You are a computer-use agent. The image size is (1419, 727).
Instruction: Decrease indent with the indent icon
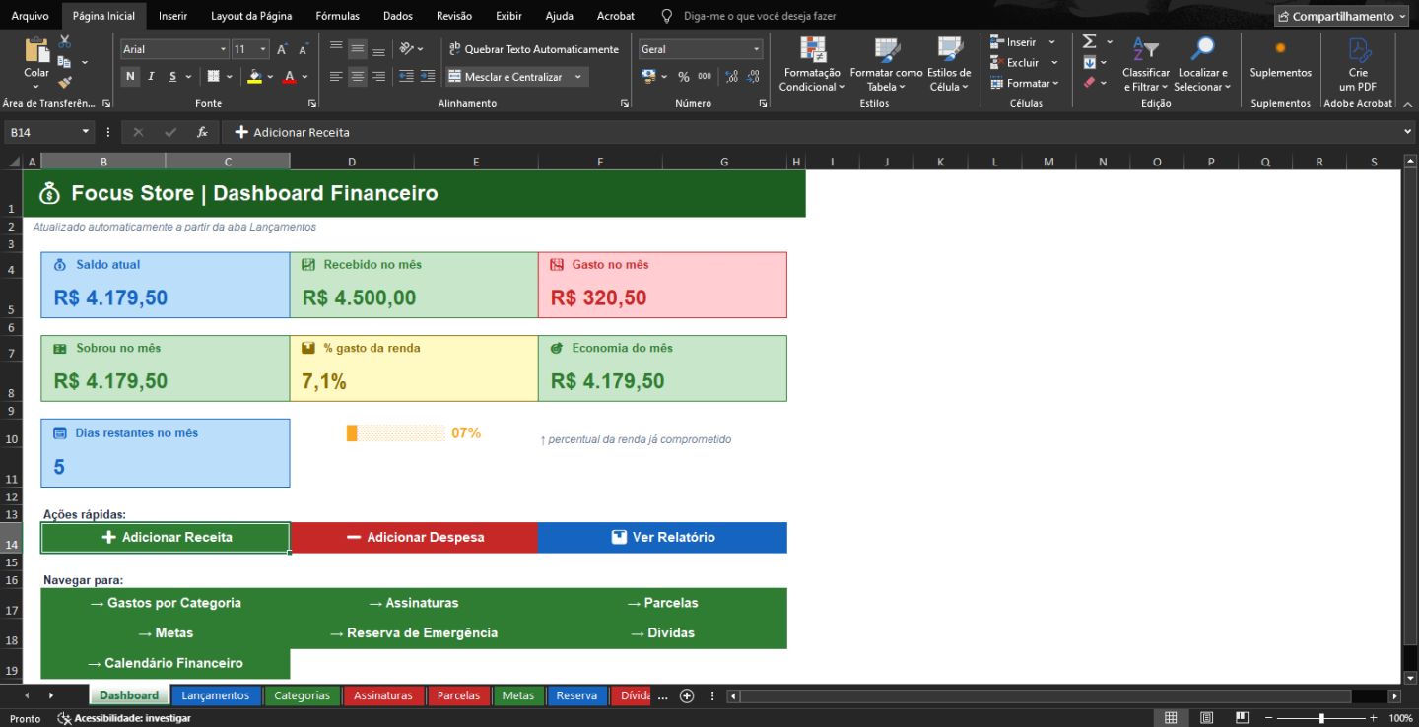click(x=406, y=76)
